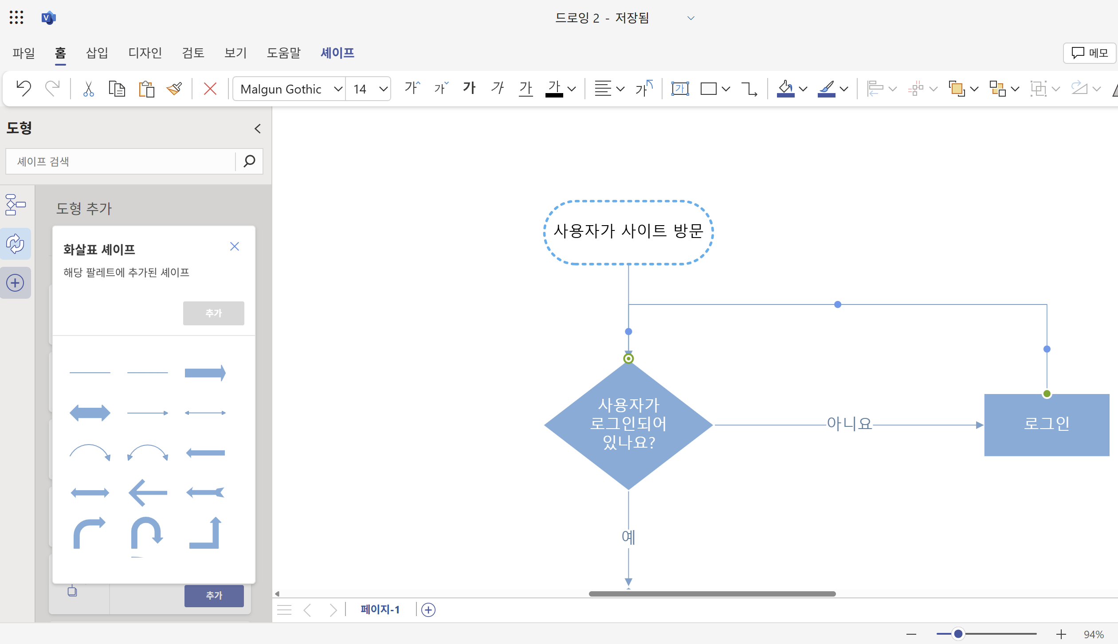Switch to the 보기 tab
This screenshot has width=1118, height=644.
click(235, 53)
